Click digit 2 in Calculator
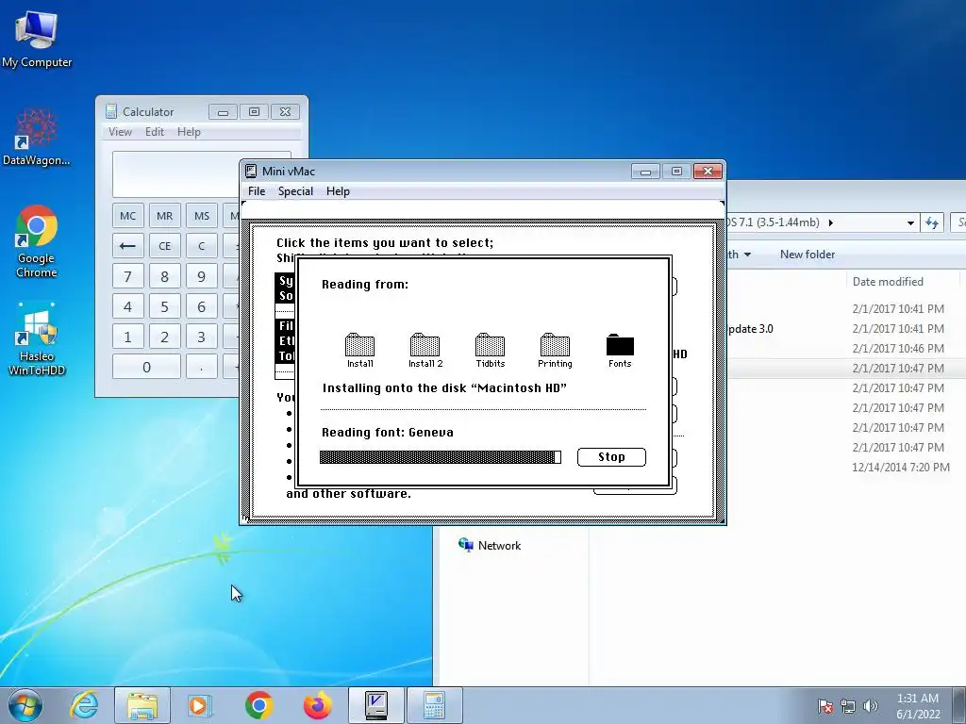The height and width of the screenshot is (724, 966). coord(164,337)
